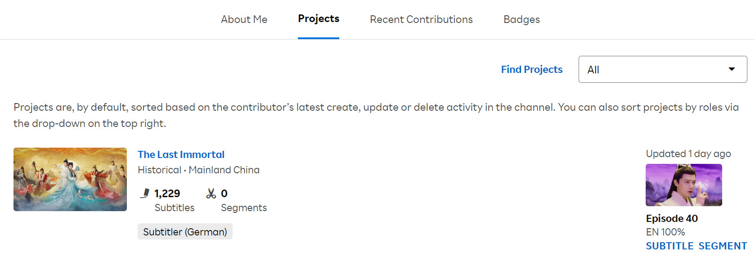This screenshot has height=253, width=755.
Task: Click the Find Projects link
Action: 532,69
